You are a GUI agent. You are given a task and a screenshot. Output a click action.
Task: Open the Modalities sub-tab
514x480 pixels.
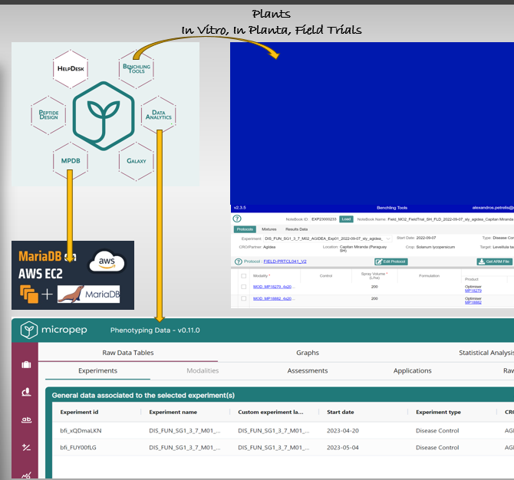coord(203,370)
